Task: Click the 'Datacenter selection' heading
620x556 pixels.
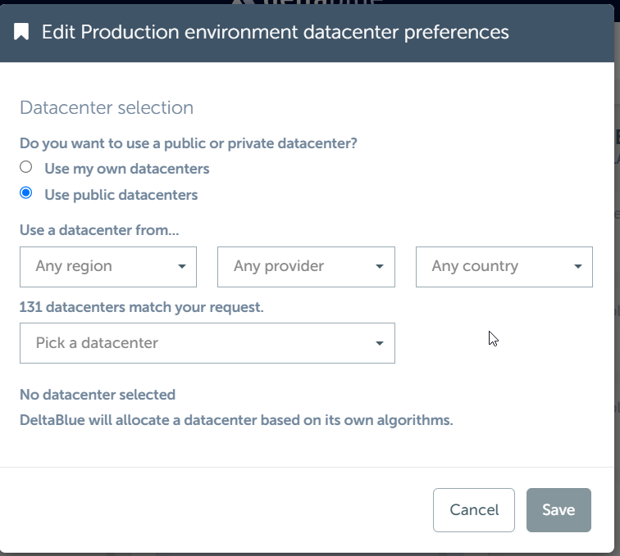Action: pyautogui.click(x=107, y=108)
